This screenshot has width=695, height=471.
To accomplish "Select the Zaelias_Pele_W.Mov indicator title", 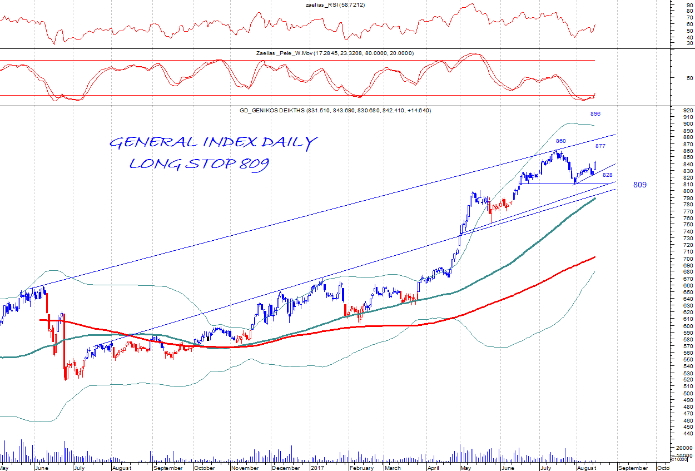I will 334,53.
